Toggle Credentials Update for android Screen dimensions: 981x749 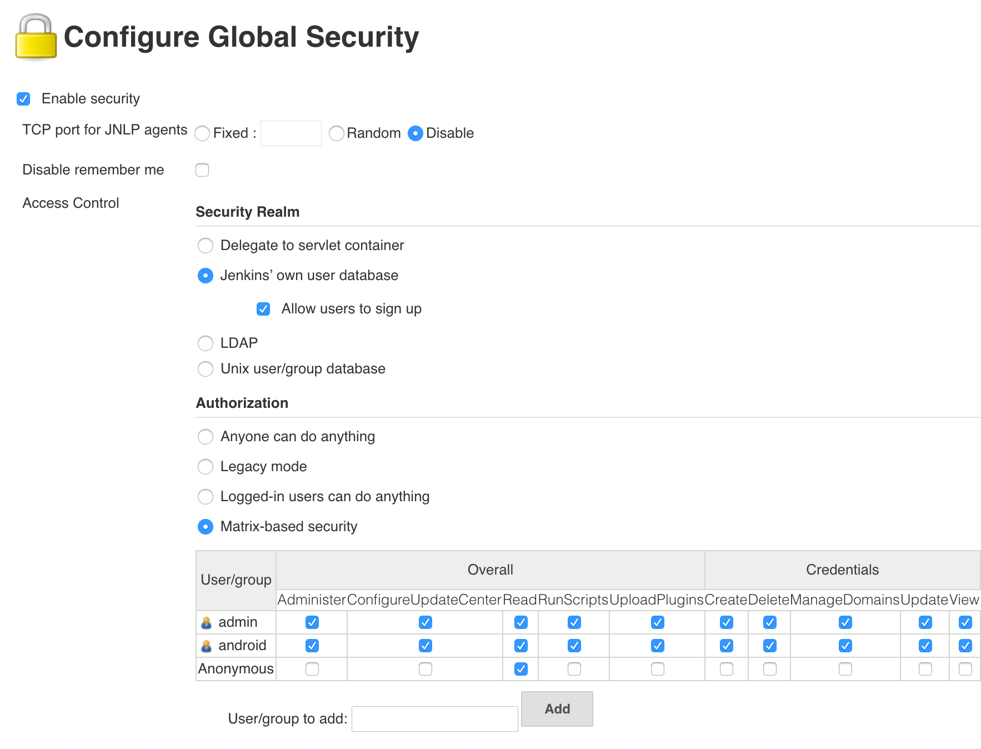coord(925,646)
